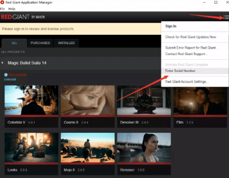Select Check for Red Giant Updates Now
Screen dimensions: 229x178
(x=191, y=37)
